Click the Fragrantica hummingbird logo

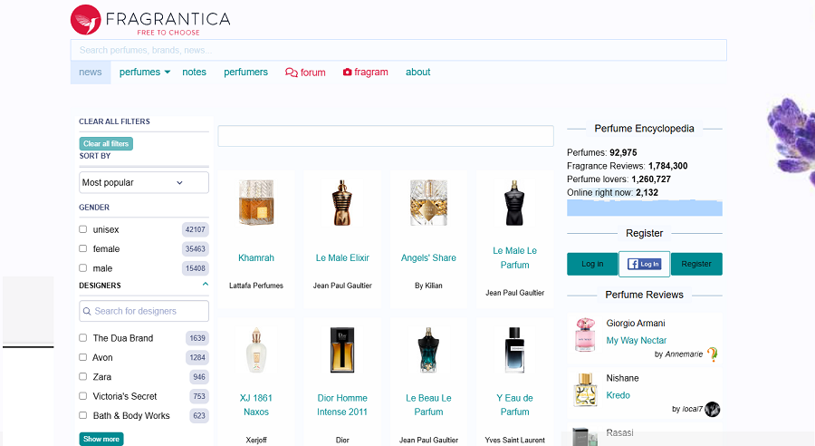86,20
